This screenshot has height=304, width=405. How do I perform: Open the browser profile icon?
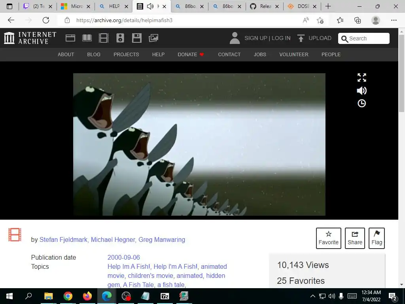376,20
